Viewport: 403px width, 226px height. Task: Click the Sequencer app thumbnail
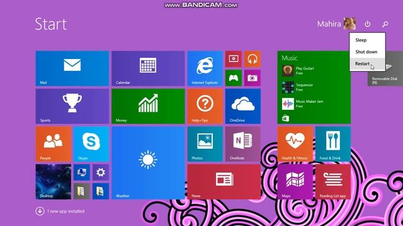coord(288,87)
